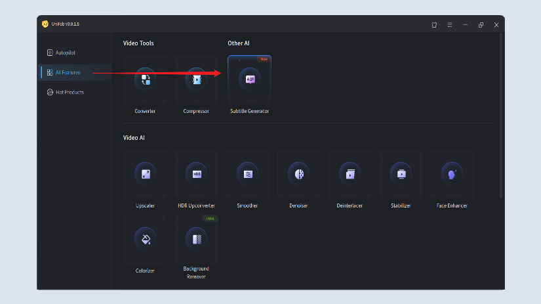
Task: Open the Converter tool icon
Action: (146, 80)
